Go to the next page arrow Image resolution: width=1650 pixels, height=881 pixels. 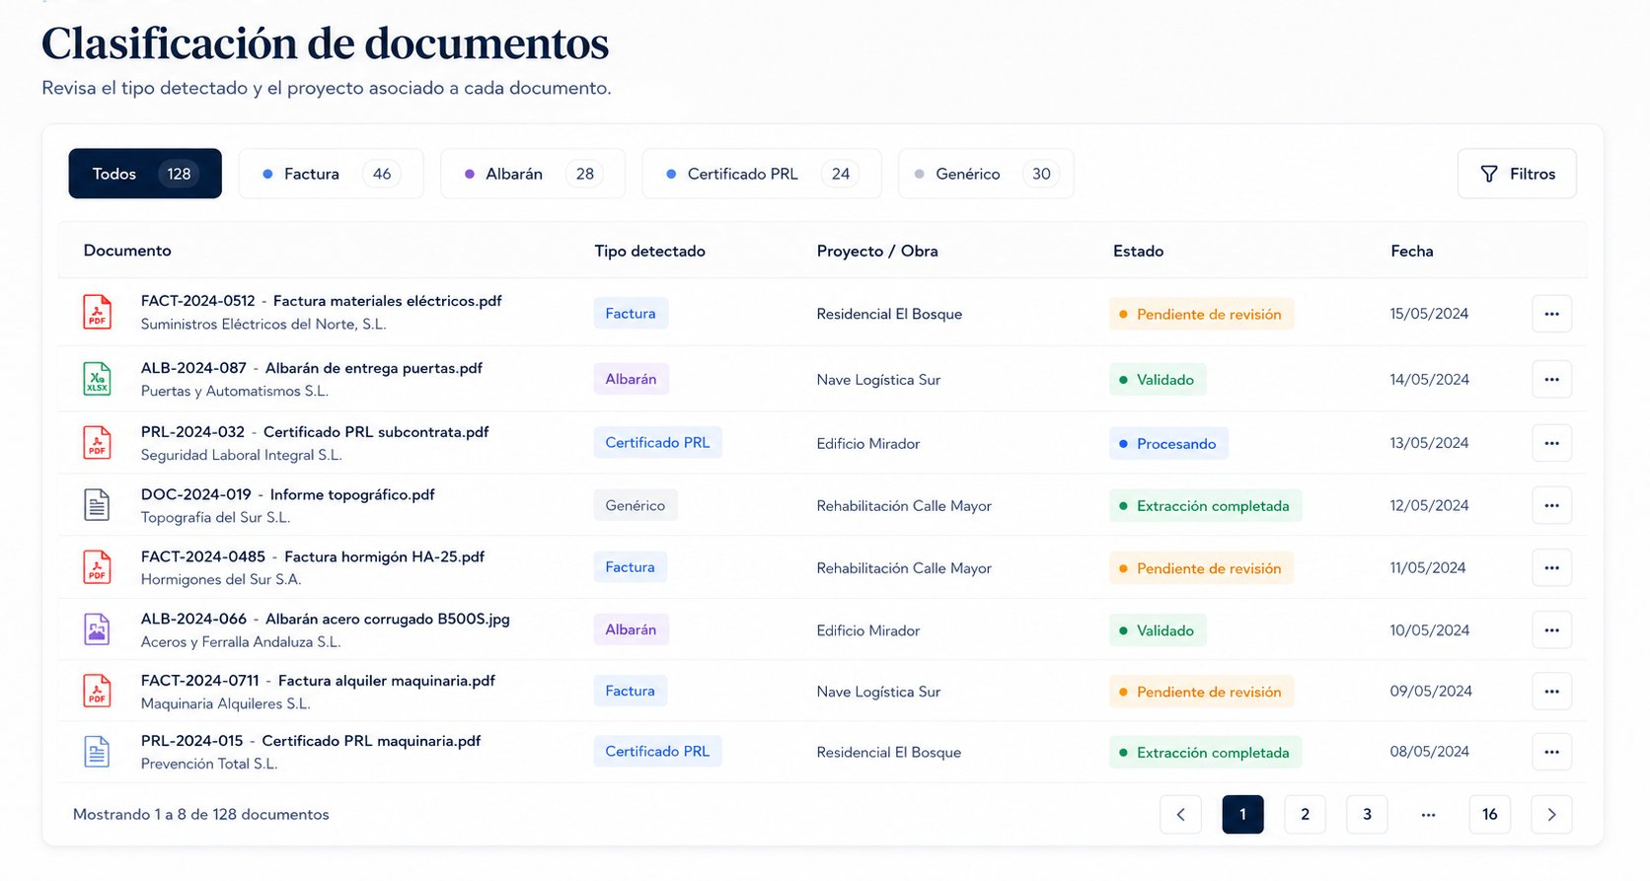pos(1551,814)
